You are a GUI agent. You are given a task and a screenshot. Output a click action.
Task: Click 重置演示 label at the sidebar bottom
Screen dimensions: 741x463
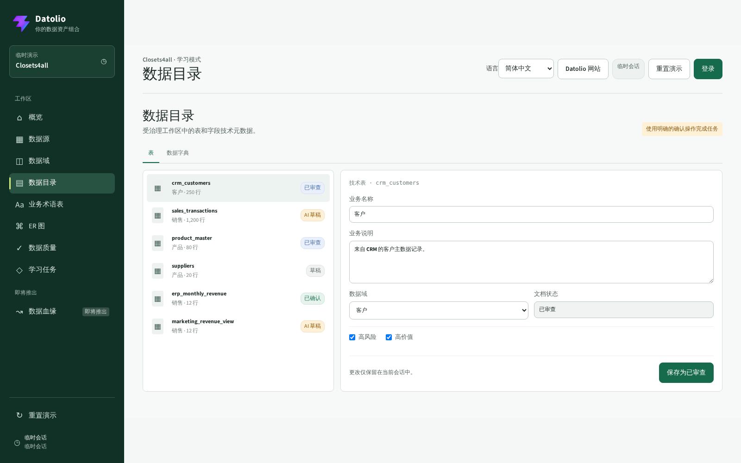click(x=43, y=415)
